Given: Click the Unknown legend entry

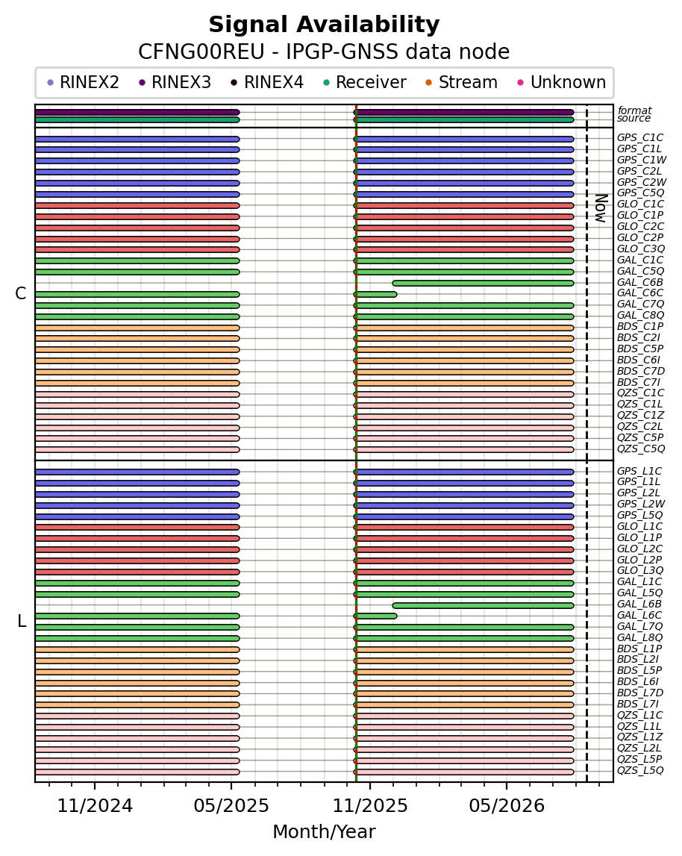Looking at the screenshot, I should 561,82.
